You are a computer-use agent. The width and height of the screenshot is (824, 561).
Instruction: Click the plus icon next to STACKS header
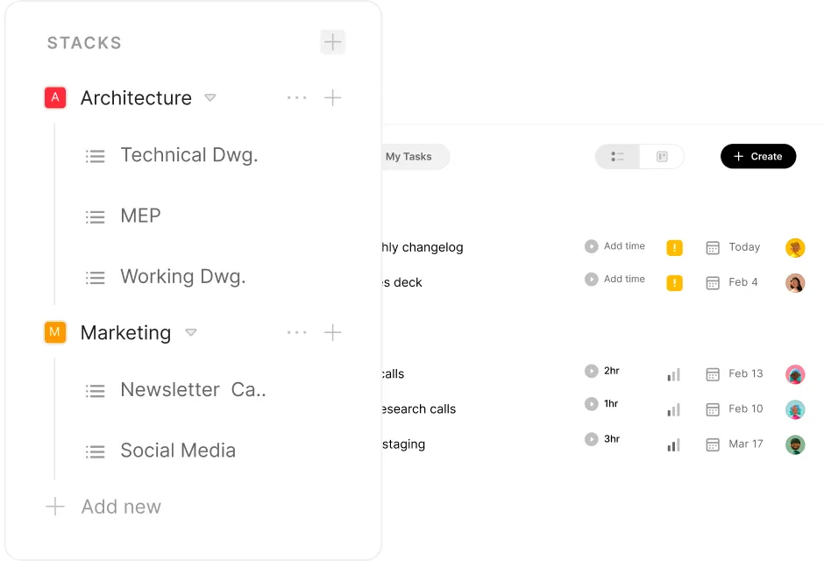coord(332,42)
